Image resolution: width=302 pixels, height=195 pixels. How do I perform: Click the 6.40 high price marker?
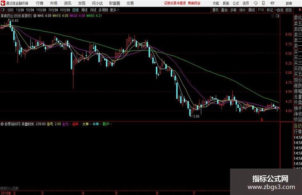point(15,20)
